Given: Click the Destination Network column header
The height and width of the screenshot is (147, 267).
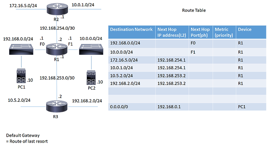Looking at the screenshot, I should pos(132,32).
